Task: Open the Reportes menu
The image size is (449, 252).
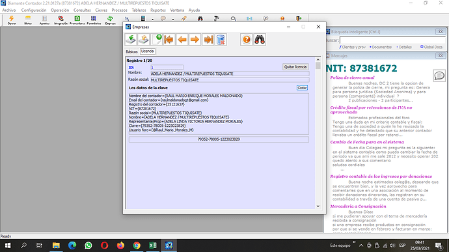Action: pyautogui.click(x=158, y=10)
